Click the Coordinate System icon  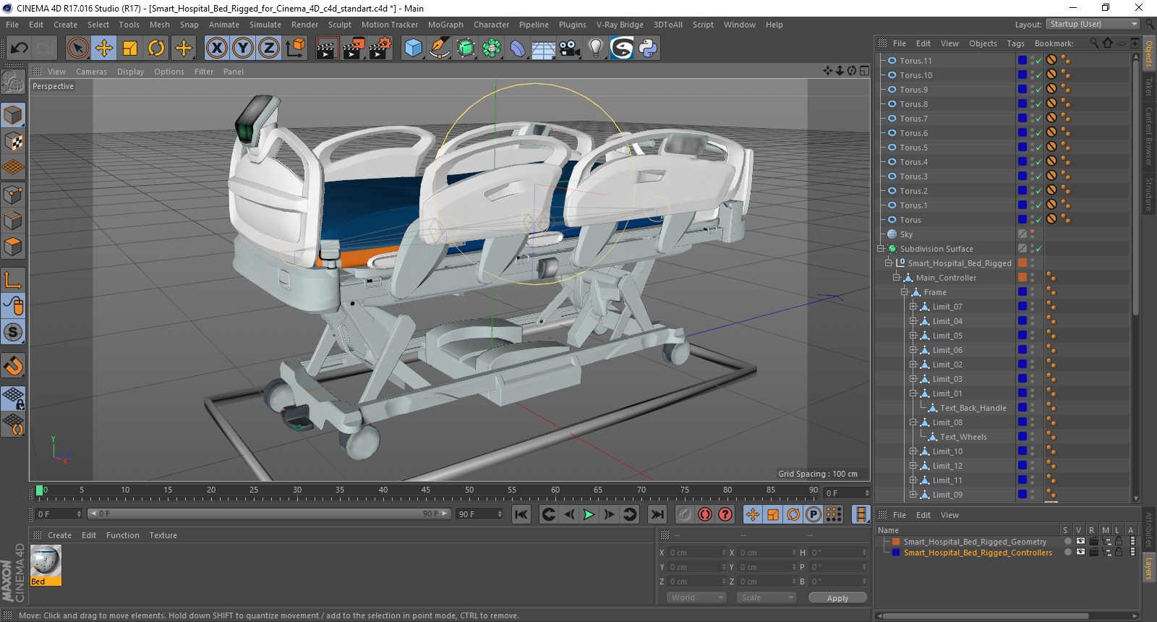coord(296,48)
